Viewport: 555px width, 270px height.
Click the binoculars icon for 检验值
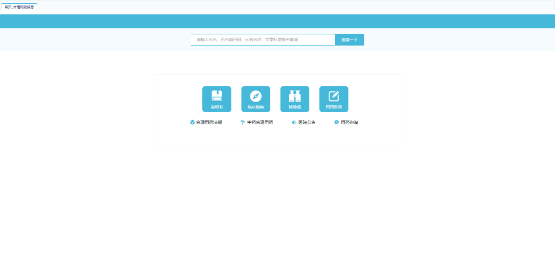pyautogui.click(x=295, y=96)
